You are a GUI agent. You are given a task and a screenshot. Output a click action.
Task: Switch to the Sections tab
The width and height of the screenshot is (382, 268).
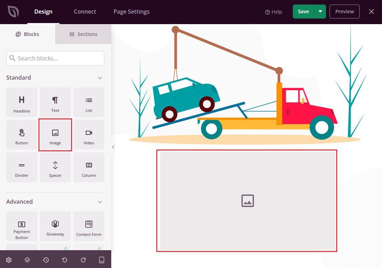[x=83, y=34]
